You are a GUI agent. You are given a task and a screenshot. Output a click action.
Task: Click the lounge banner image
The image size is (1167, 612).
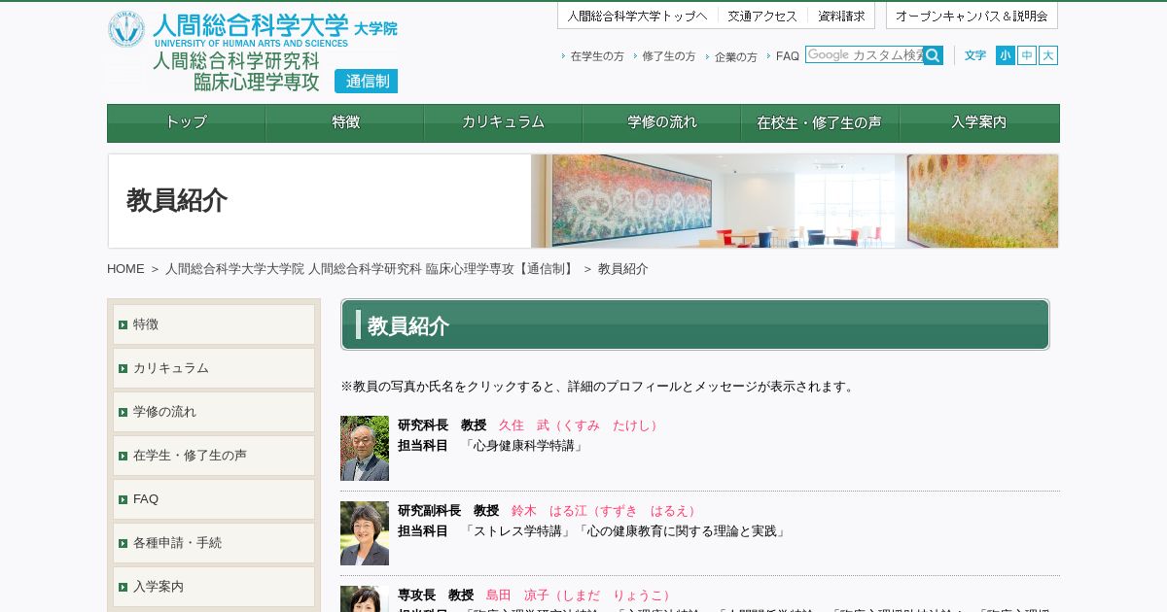(796, 201)
